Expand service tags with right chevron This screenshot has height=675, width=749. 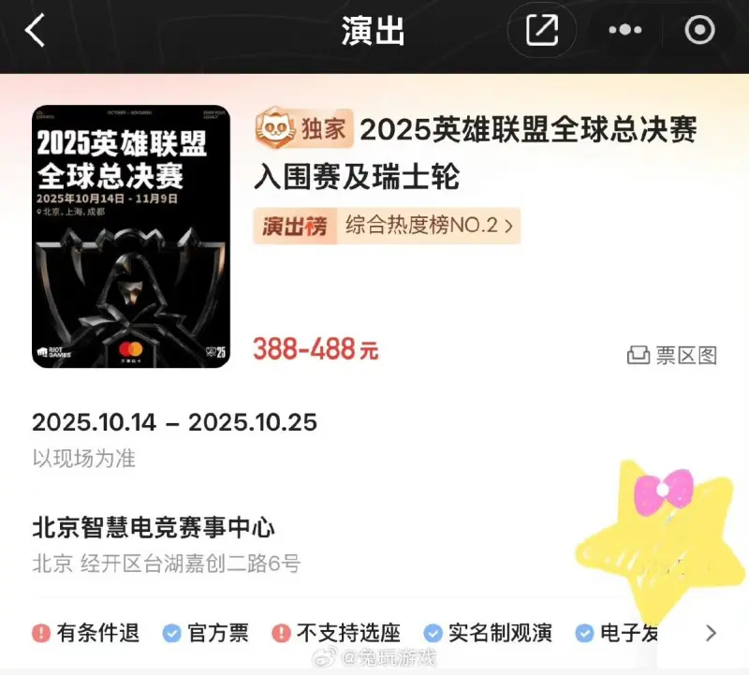[x=711, y=633]
